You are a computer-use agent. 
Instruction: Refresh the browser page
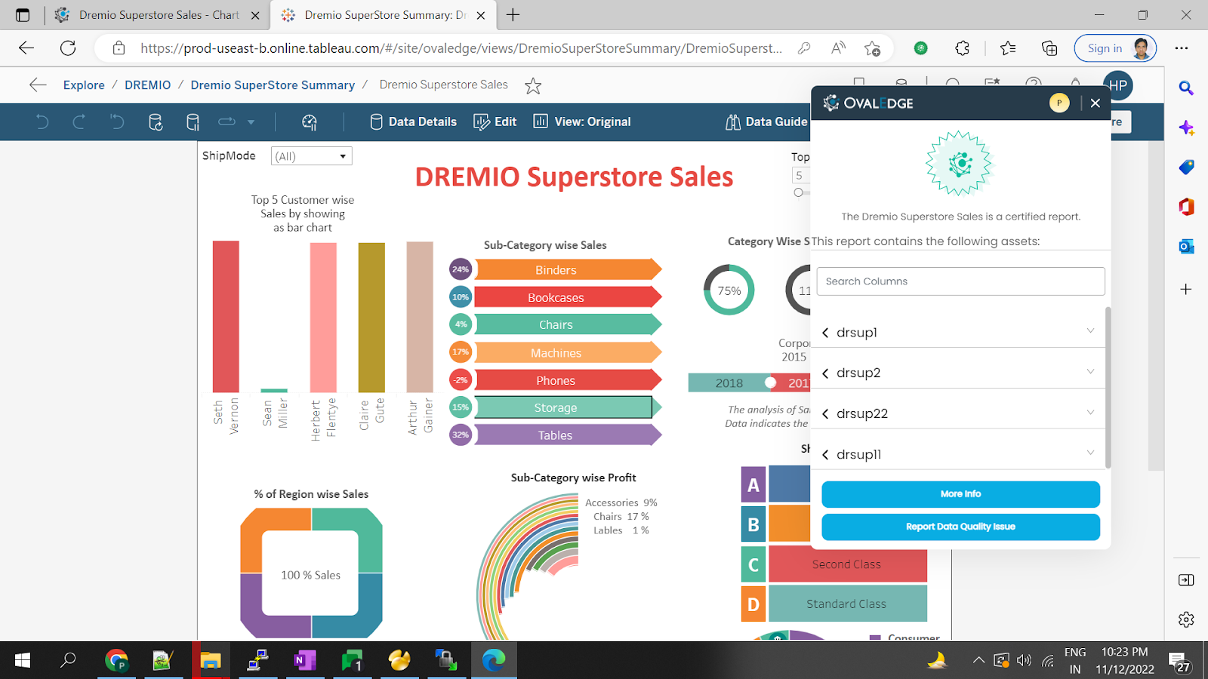click(68, 48)
